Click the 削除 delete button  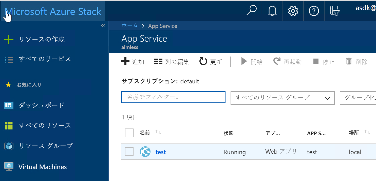pos(357,62)
